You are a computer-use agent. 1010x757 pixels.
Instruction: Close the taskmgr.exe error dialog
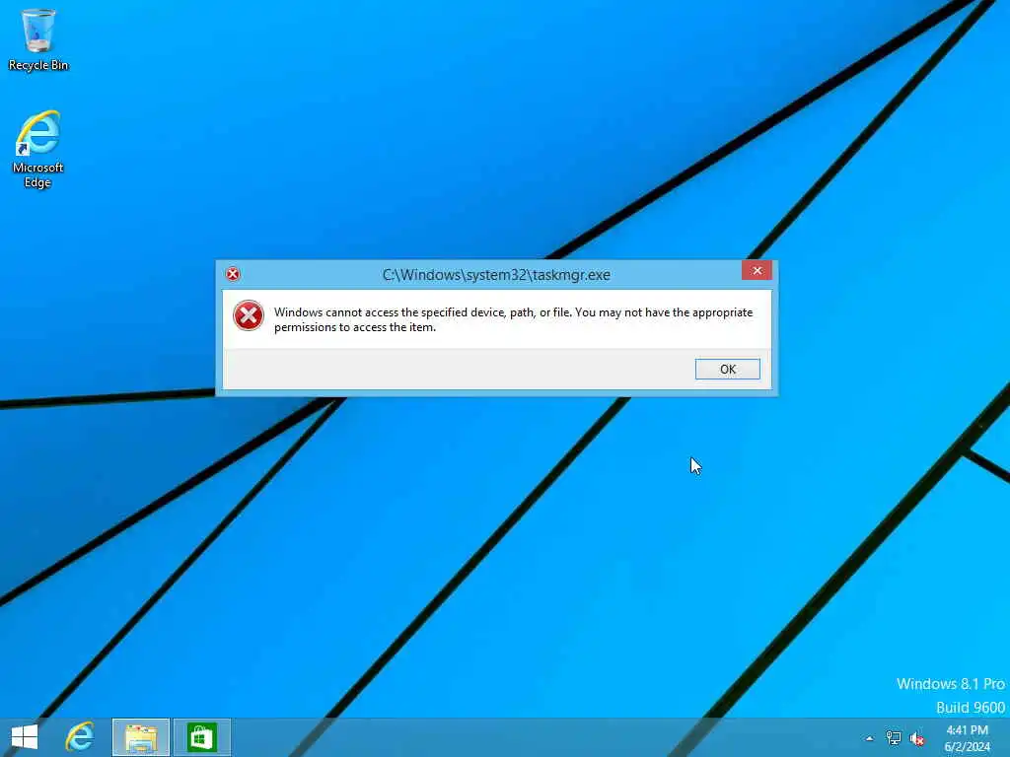pos(757,270)
